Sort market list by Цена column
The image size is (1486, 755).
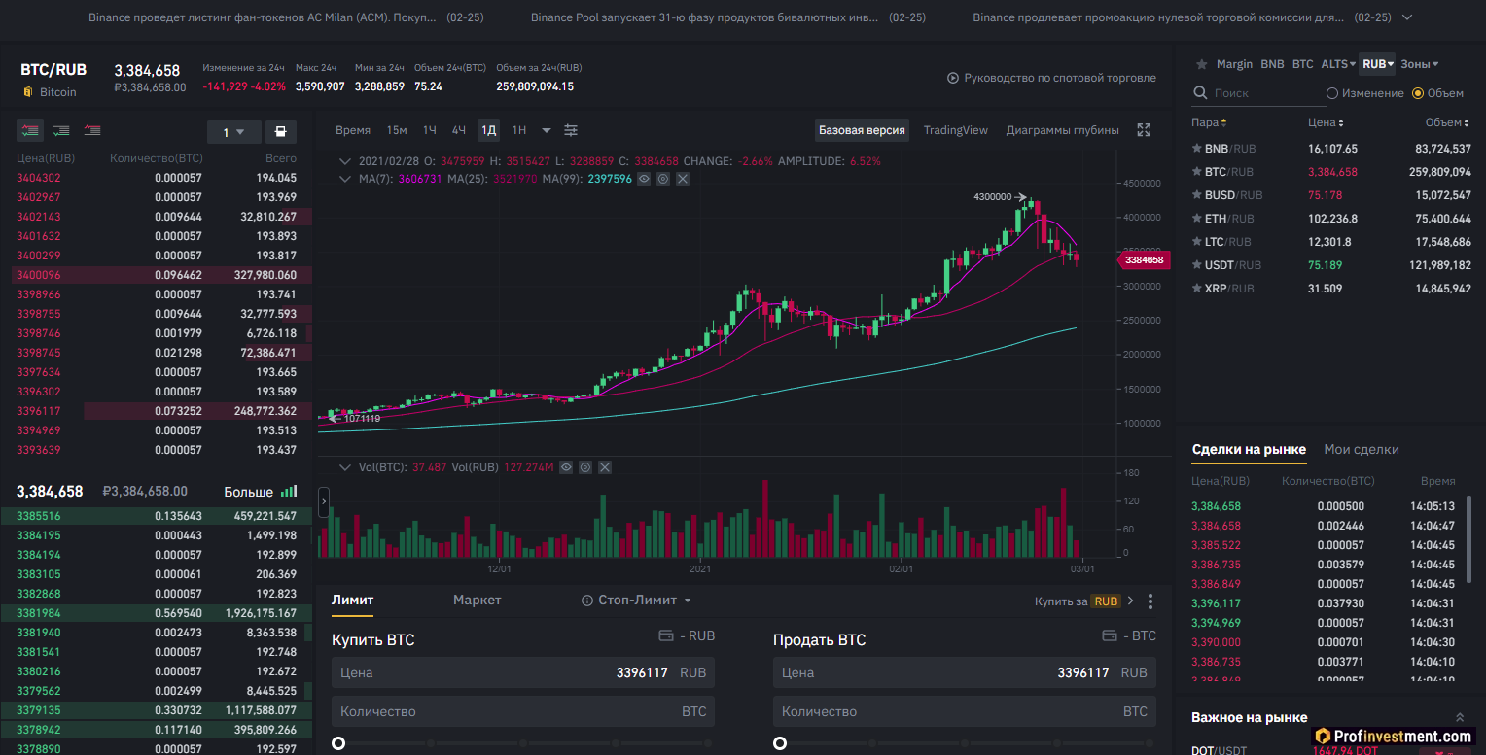coord(1326,122)
